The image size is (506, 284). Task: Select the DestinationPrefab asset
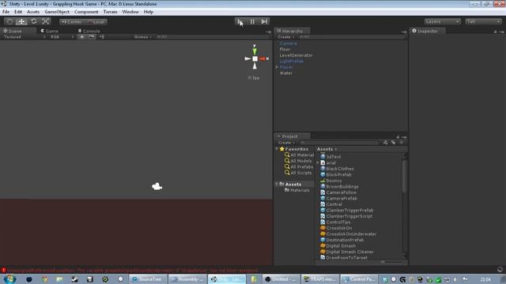click(342, 240)
